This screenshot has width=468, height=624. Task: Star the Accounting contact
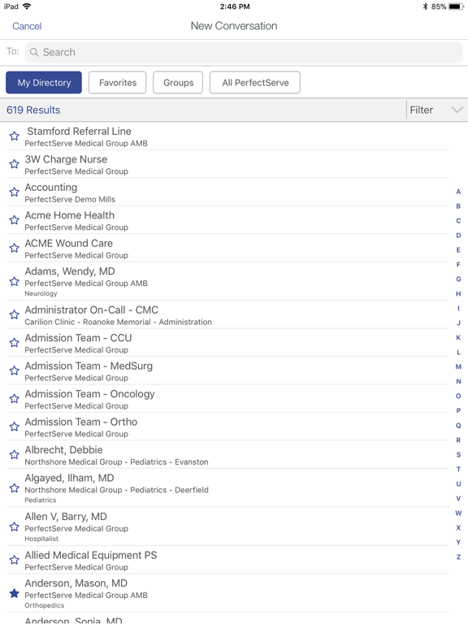[x=15, y=192]
